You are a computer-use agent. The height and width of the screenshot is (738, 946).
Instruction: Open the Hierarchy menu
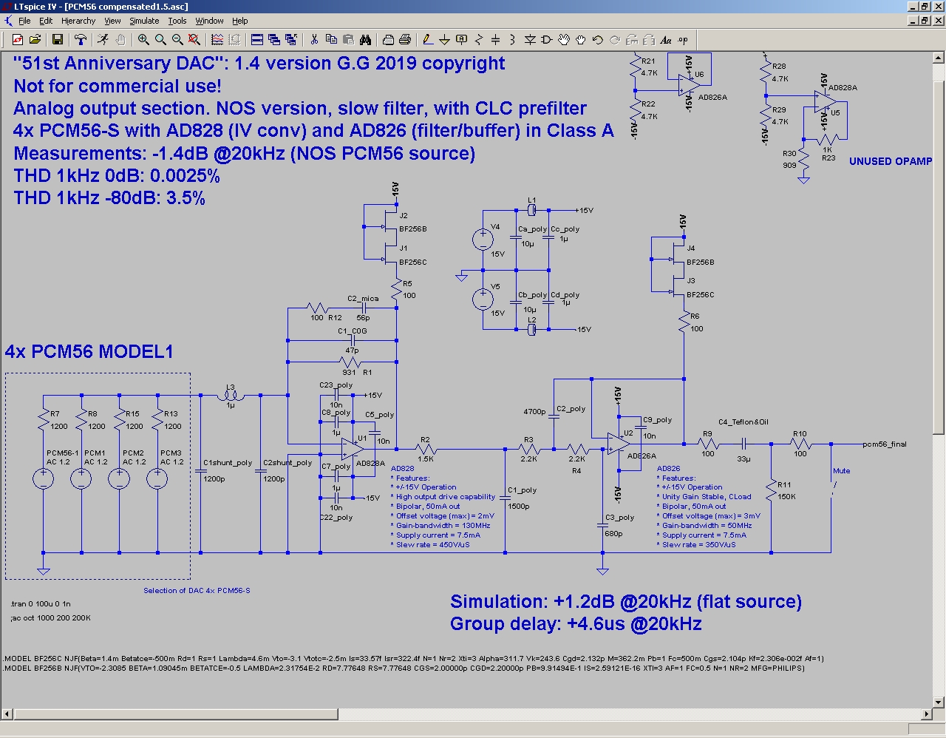point(78,21)
